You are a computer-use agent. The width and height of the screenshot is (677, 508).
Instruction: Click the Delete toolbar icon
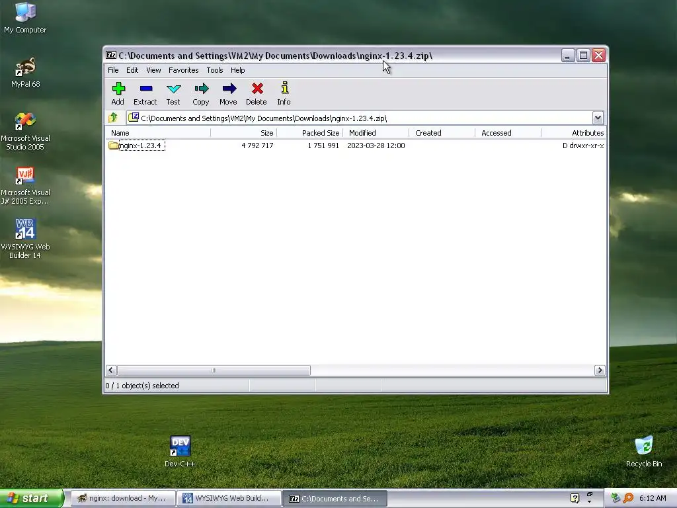257,89
